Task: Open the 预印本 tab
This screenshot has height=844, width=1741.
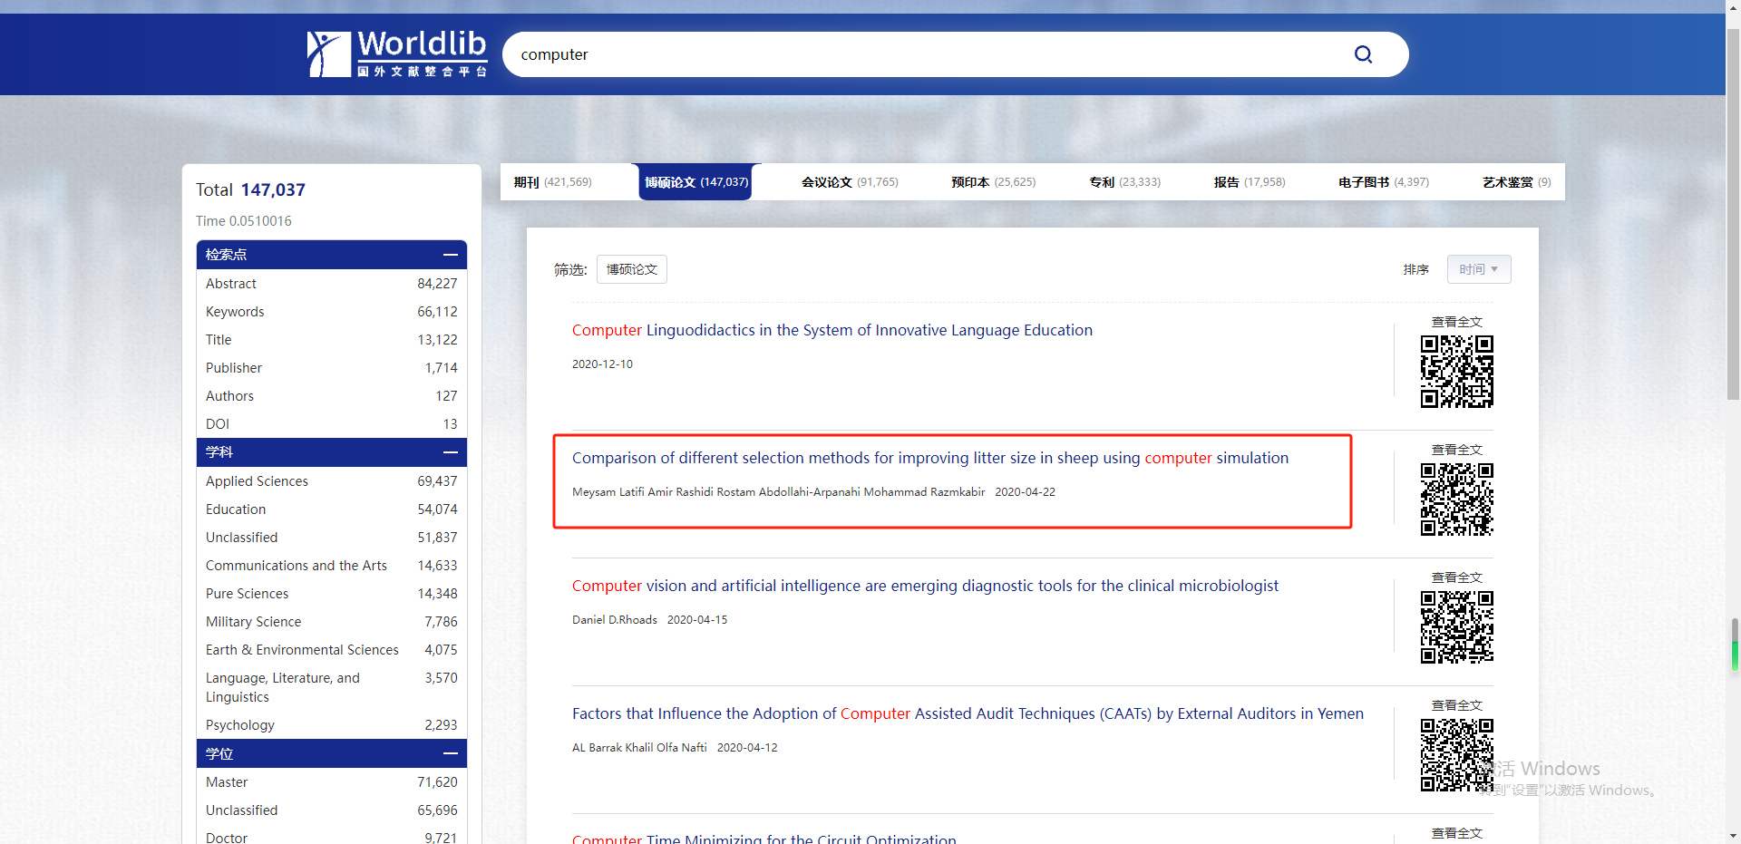Action: point(993,182)
